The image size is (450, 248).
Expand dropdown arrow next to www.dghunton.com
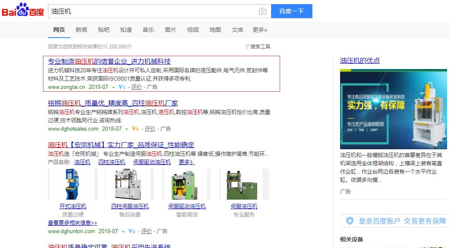pyautogui.click(x=123, y=231)
